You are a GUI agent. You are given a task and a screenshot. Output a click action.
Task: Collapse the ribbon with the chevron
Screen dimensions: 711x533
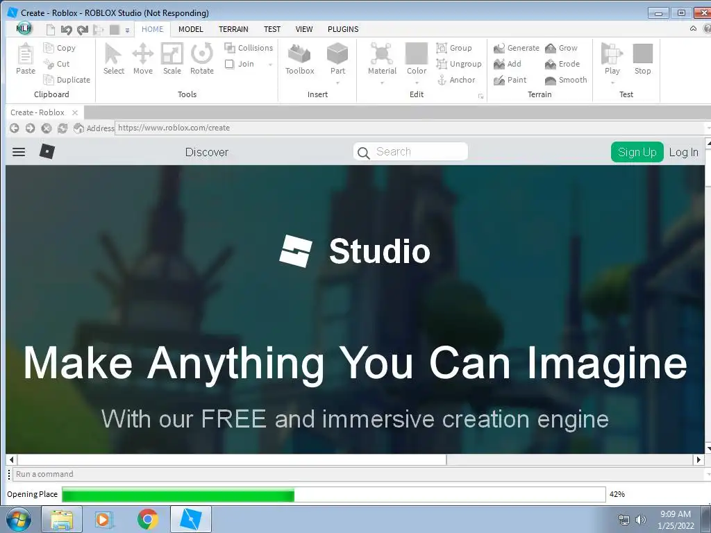(693, 28)
